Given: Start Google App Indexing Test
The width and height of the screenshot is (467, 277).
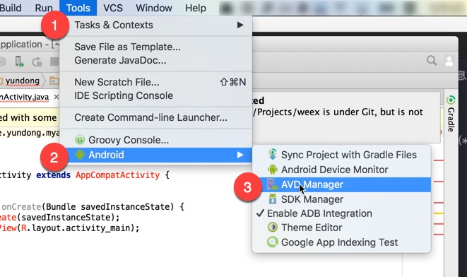Looking at the screenshot, I should coord(341,242).
